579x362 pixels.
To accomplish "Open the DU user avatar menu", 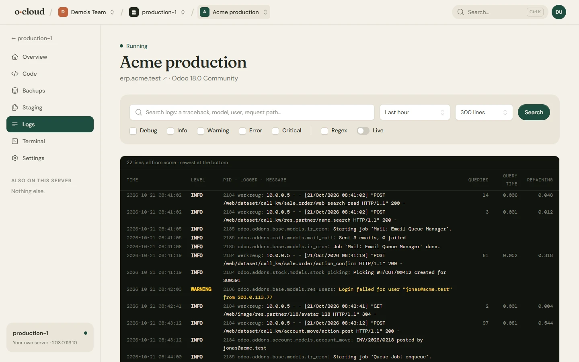I will [559, 12].
